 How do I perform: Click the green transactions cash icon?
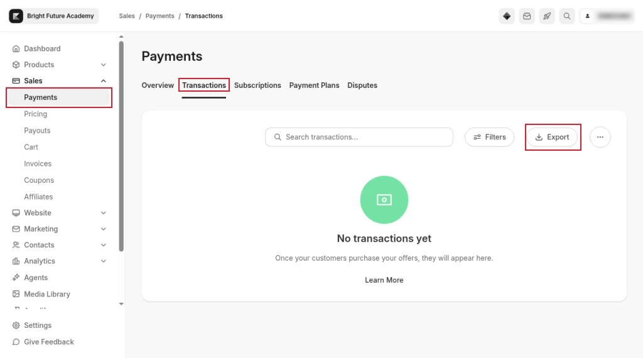(384, 200)
